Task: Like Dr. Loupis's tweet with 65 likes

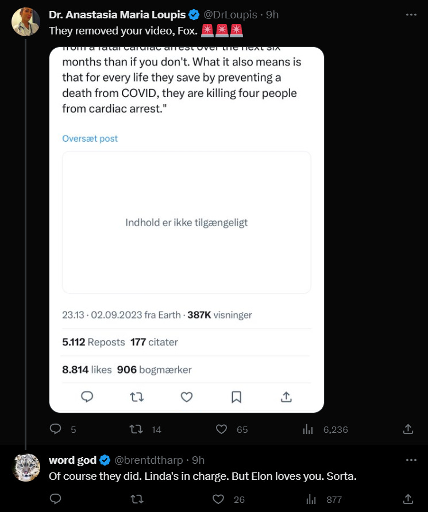Action: pyautogui.click(x=222, y=429)
